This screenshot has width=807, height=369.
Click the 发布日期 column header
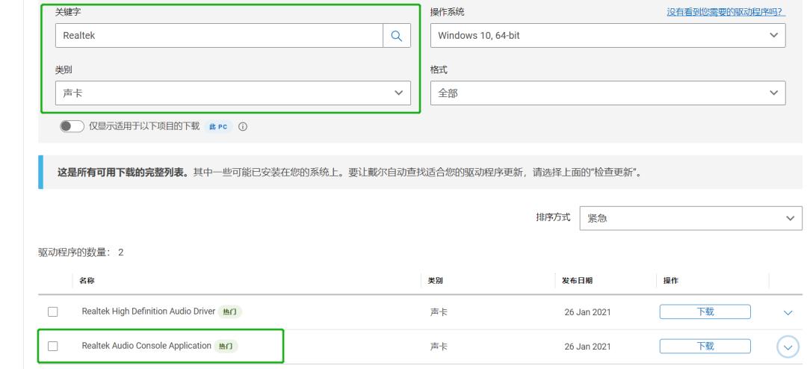click(x=577, y=280)
